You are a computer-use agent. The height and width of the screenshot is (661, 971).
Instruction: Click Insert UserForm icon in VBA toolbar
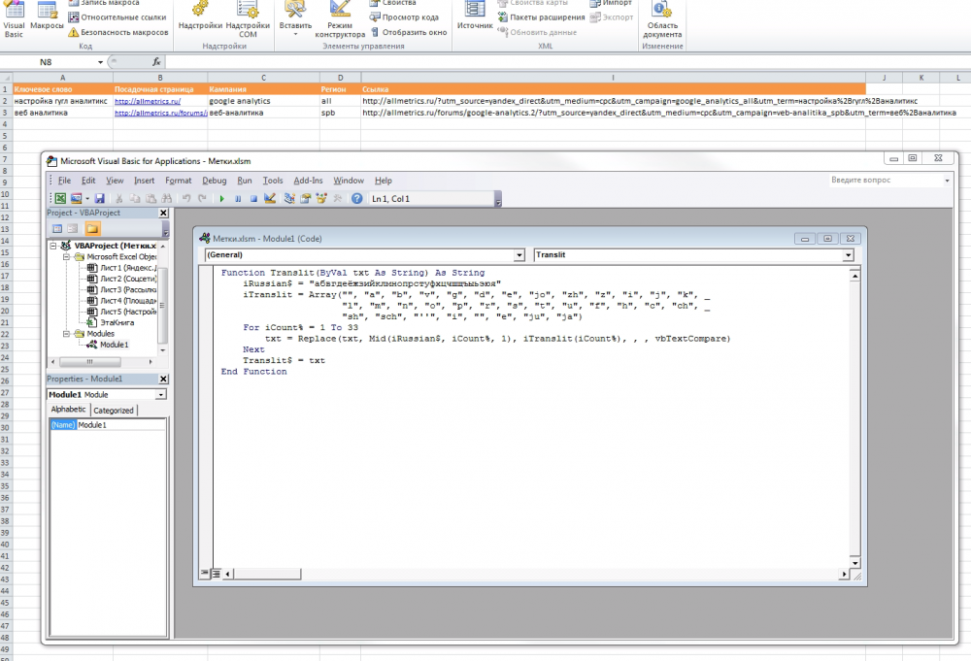pyautogui.click(x=76, y=199)
